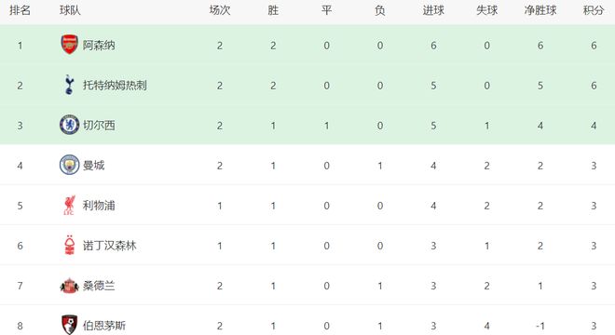Select the 切尔西 team name
Image resolution: width=615 pixels, height=335 pixels.
click(x=99, y=126)
